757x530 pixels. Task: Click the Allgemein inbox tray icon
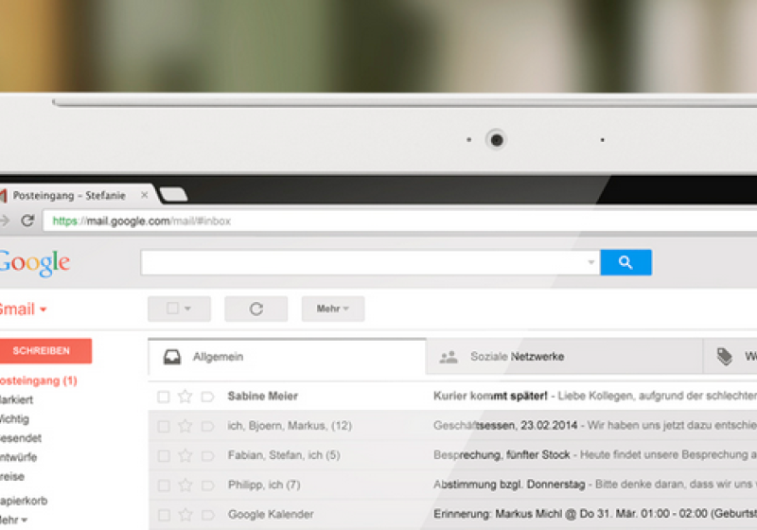pyautogui.click(x=172, y=357)
